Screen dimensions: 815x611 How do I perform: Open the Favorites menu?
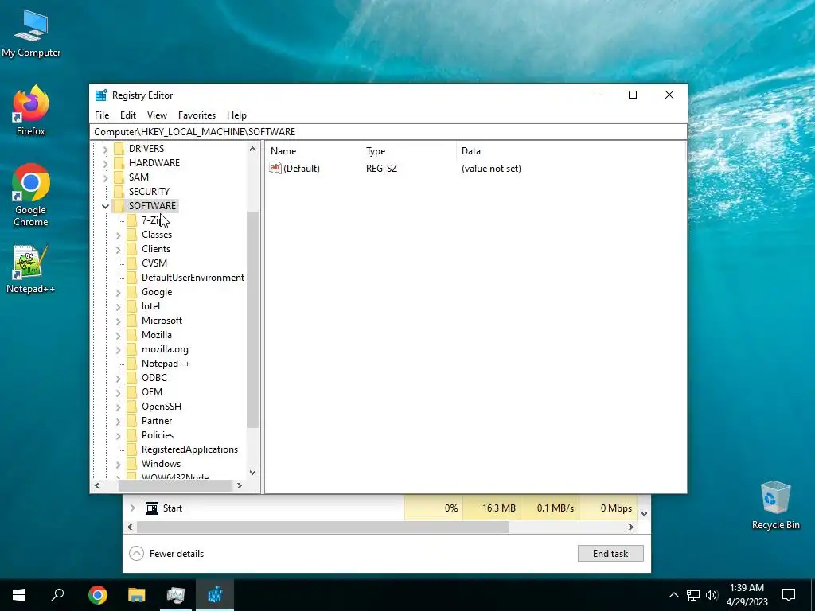pos(197,115)
